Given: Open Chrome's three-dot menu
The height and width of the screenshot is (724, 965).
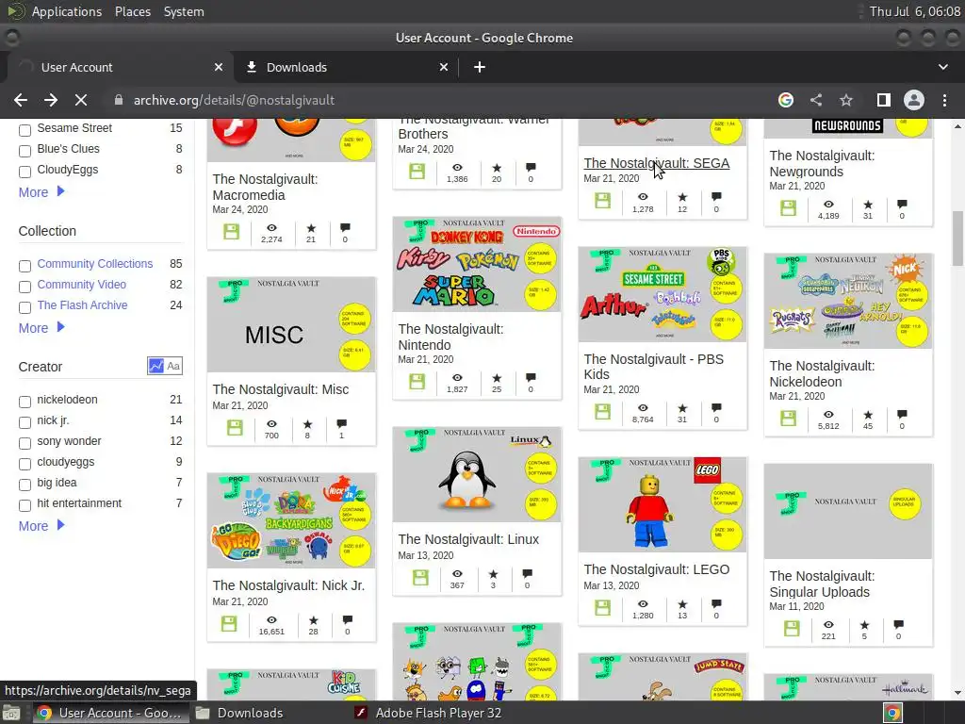Looking at the screenshot, I should click(x=944, y=100).
